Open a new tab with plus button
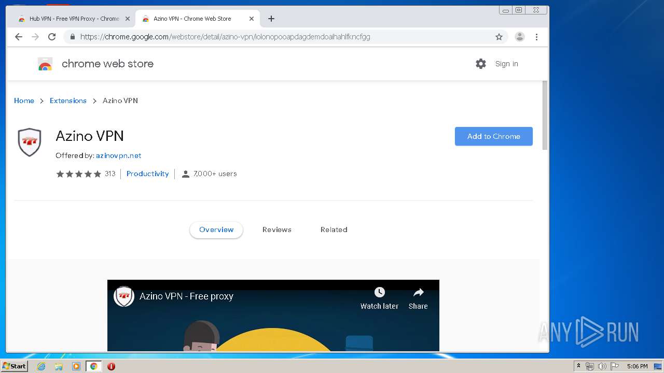The height and width of the screenshot is (373, 664). tap(271, 19)
